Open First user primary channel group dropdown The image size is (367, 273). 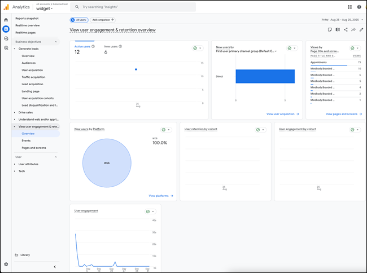pyautogui.click(x=246, y=51)
